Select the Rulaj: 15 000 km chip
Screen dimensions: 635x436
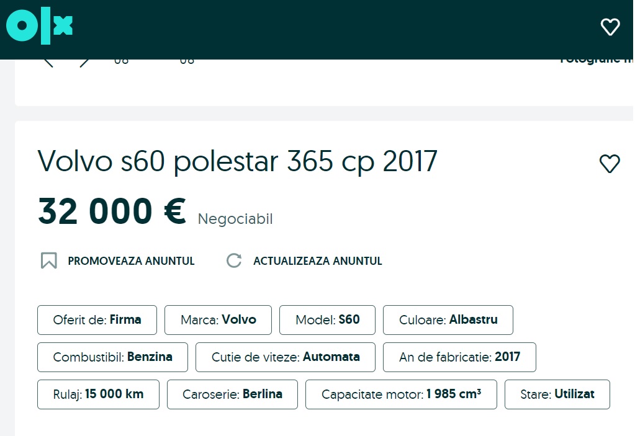coord(98,394)
